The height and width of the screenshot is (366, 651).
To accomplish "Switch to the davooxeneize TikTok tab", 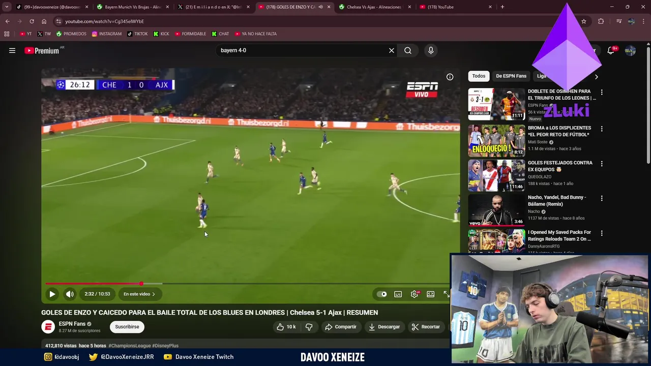I will coord(52,7).
